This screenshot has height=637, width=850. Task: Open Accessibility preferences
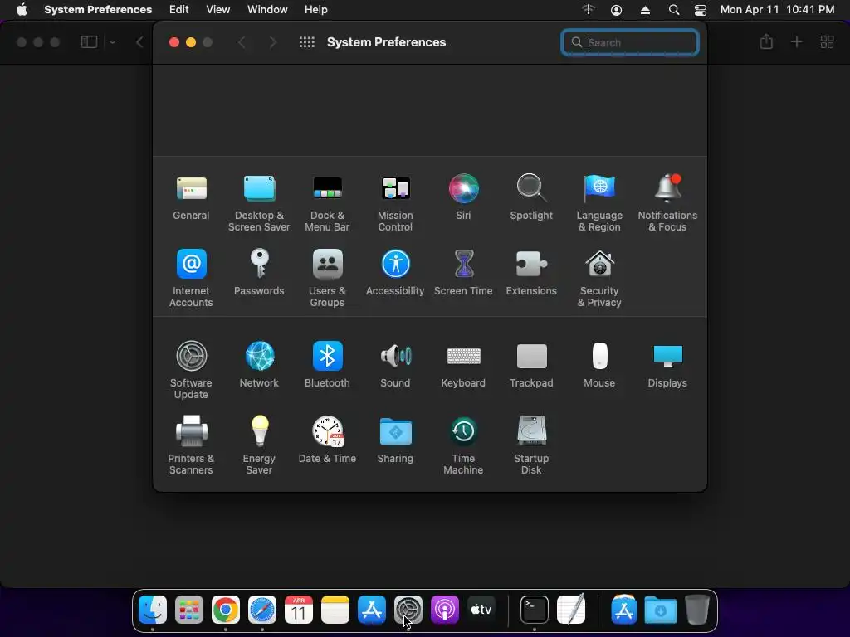click(395, 272)
